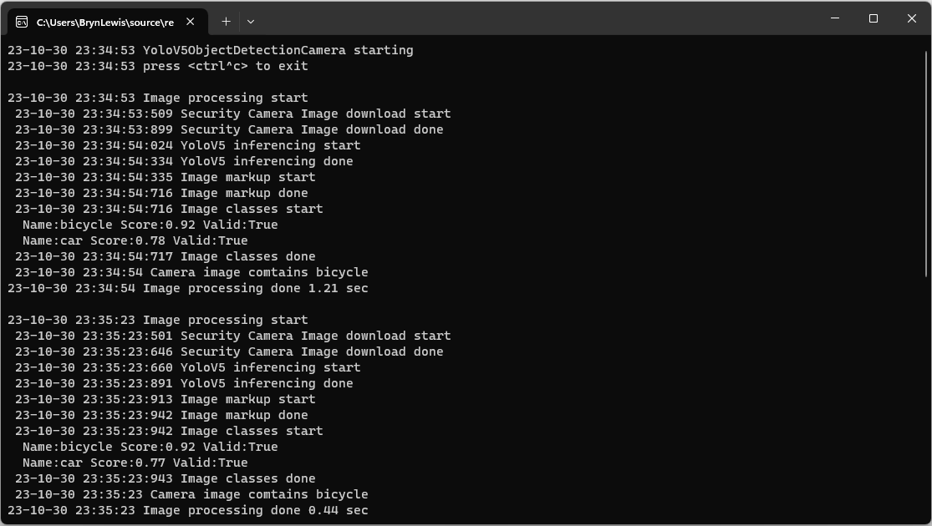Minimize the terminal window
Screen dimensions: 932x526
pos(835,18)
